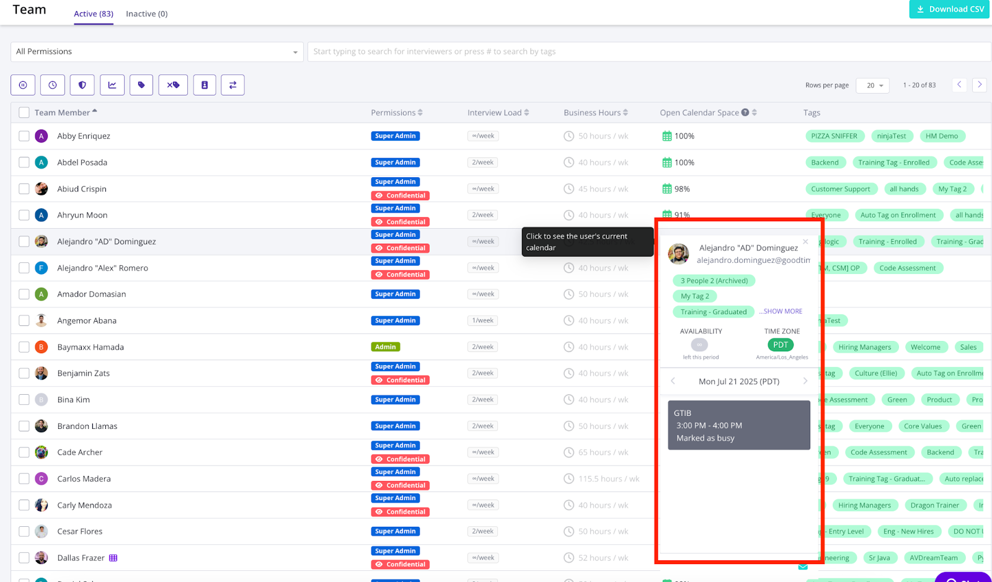The image size is (992, 582).
Task: Select the checkbox for Baymaxx Hamada
Action: click(x=24, y=347)
